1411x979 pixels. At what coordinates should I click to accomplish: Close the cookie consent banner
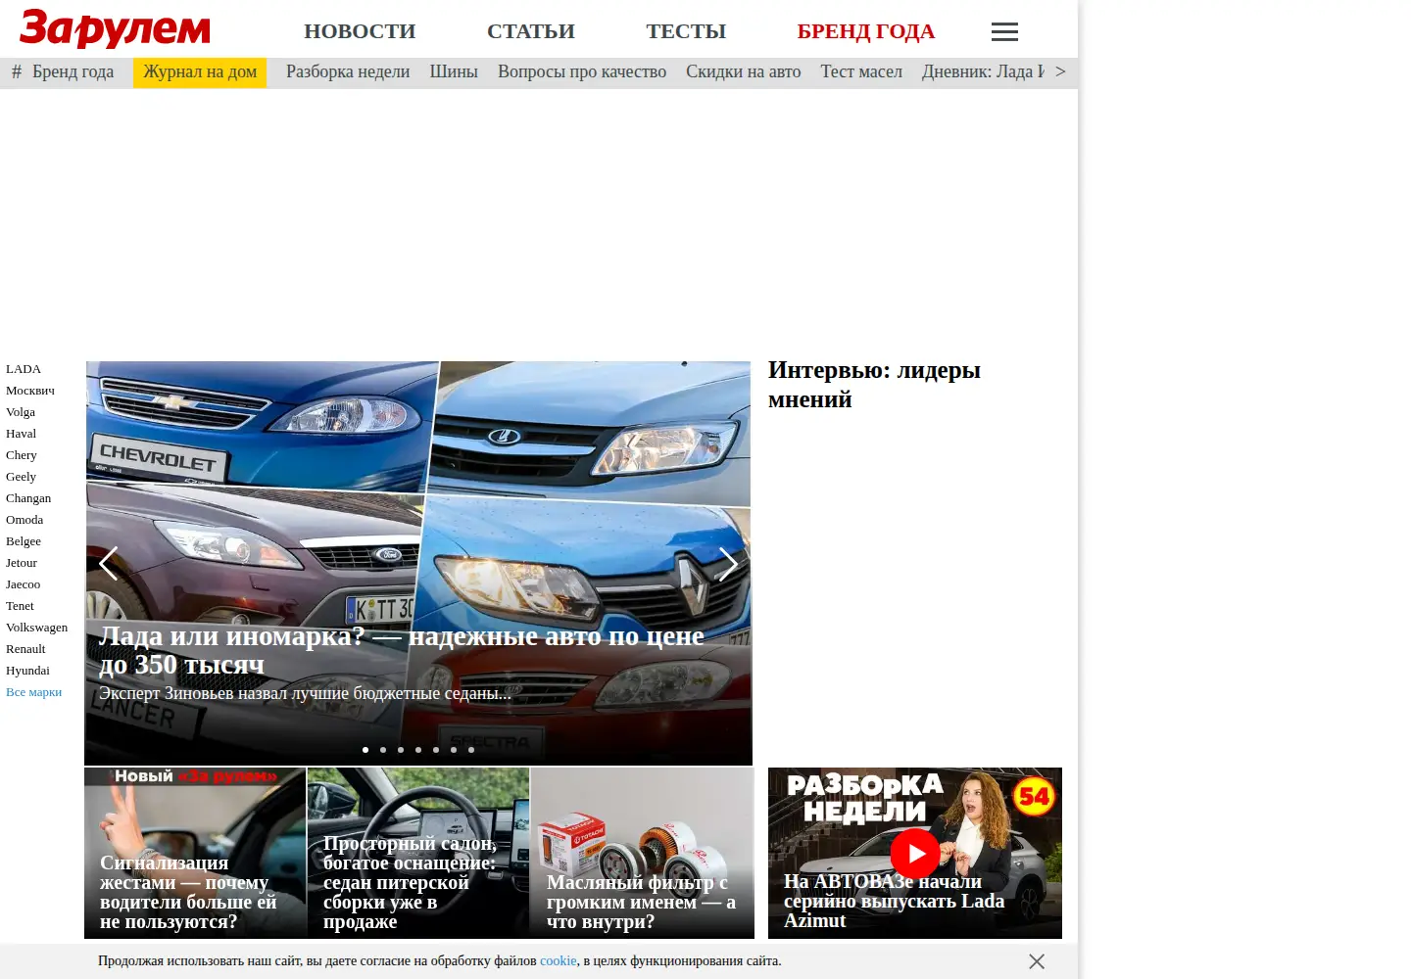(1037, 961)
